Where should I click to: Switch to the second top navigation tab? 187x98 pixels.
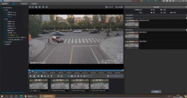[x=14, y=4]
